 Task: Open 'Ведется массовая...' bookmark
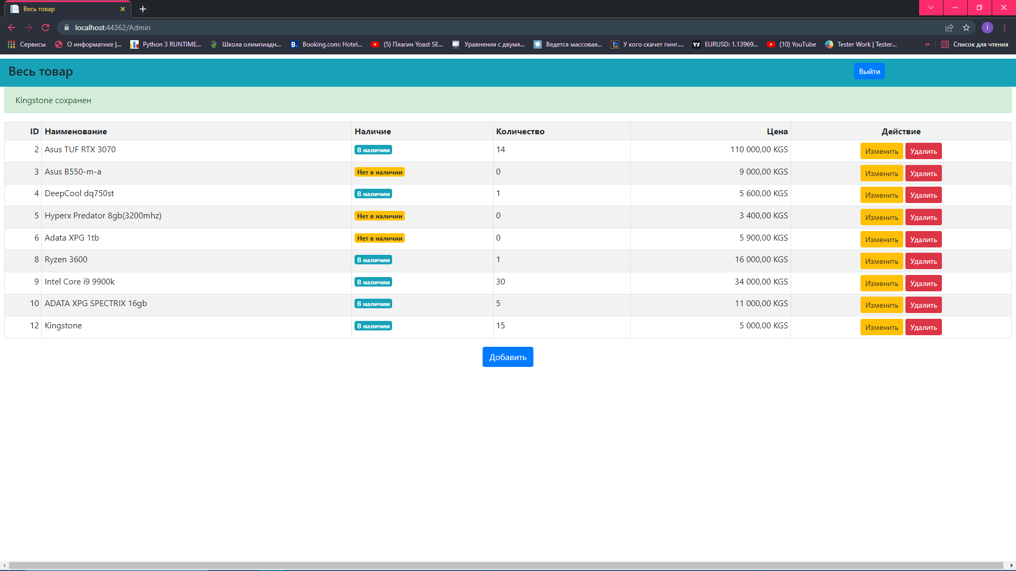(568, 44)
